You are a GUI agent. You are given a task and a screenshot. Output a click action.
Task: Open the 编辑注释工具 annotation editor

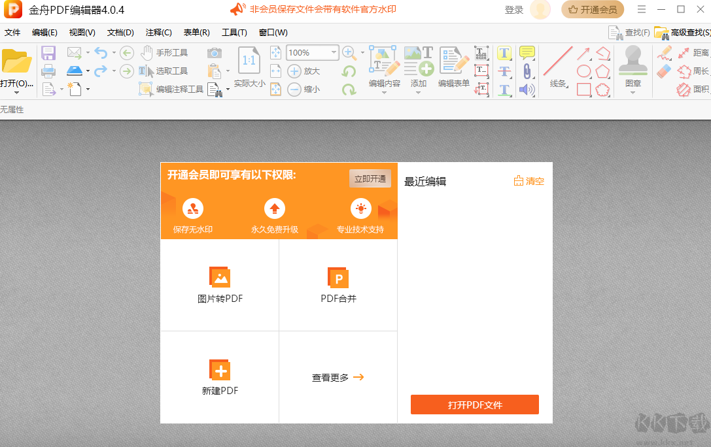[172, 89]
